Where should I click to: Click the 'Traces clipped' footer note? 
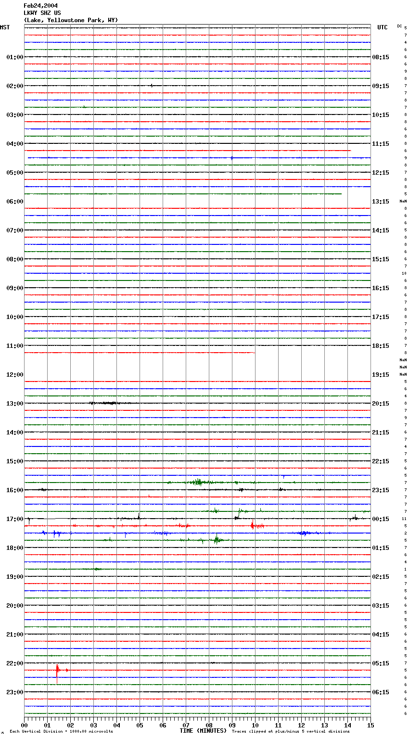click(291, 732)
